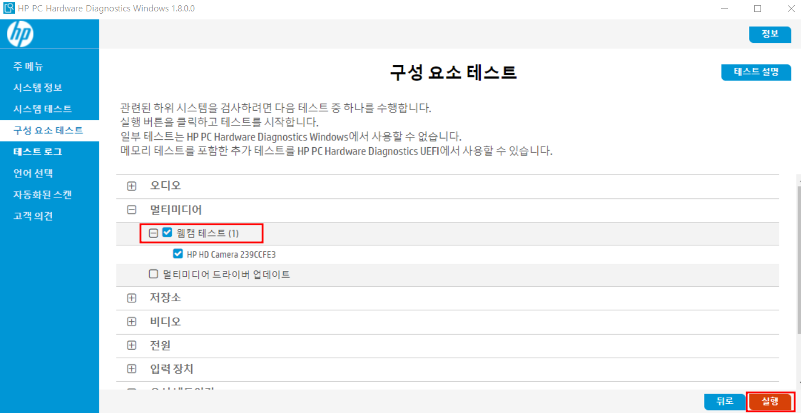801x413 pixels.
Task: Expand the 오디오 category
Action: click(132, 186)
